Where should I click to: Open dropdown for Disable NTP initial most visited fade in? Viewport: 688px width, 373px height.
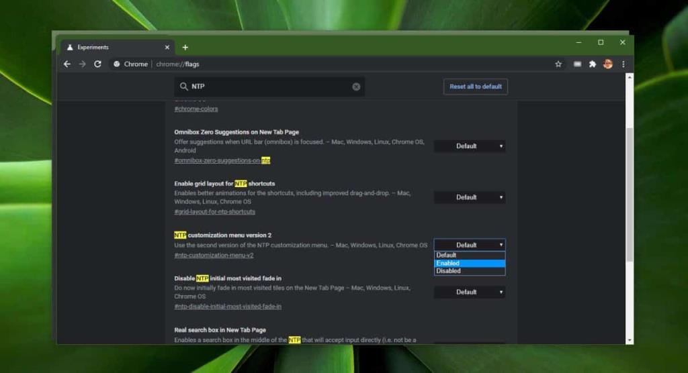[x=470, y=292]
